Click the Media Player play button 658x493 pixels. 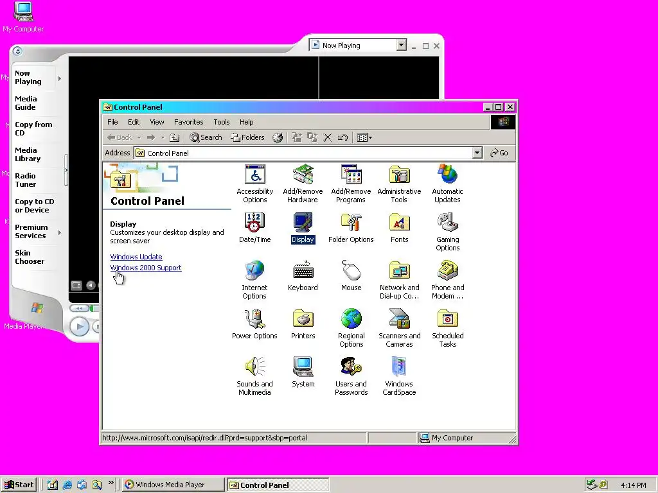79,327
